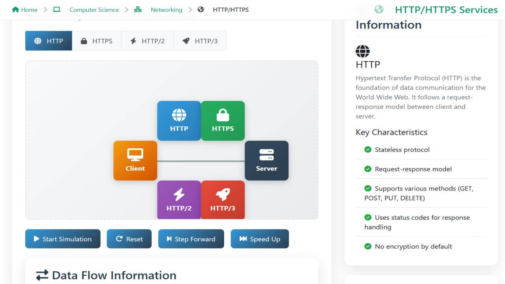505x284 pixels.
Task: Click the Hypertext Transfer Protocol description paragraph
Action: (x=421, y=97)
